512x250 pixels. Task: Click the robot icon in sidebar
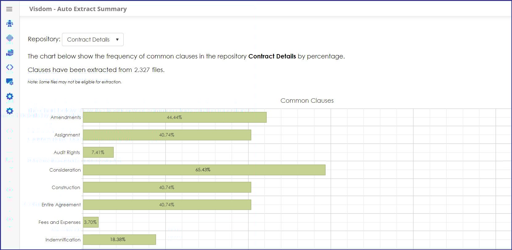click(x=10, y=23)
